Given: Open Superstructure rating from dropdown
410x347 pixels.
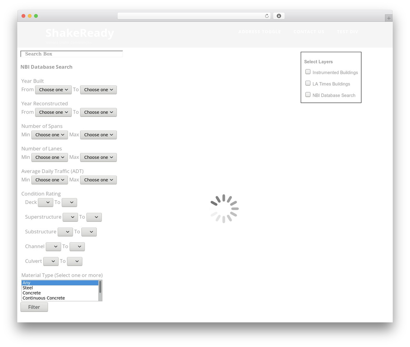Looking at the screenshot, I should (70, 217).
